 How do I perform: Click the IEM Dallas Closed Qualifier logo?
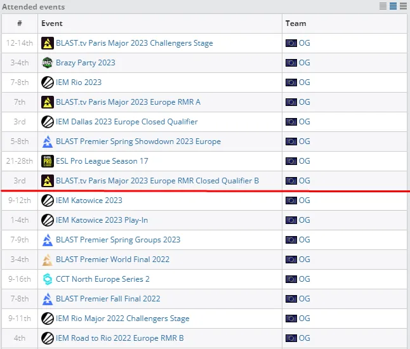(48, 122)
